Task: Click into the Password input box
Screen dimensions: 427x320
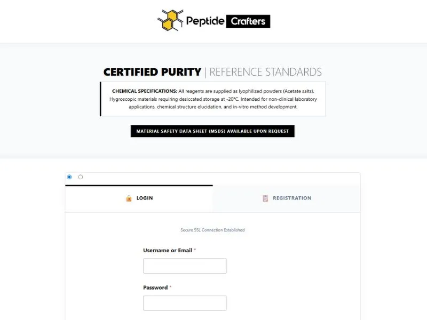Action: tap(185, 303)
